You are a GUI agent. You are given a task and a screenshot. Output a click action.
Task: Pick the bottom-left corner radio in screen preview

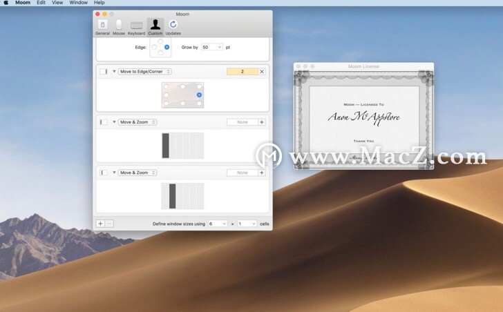pos(166,104)
